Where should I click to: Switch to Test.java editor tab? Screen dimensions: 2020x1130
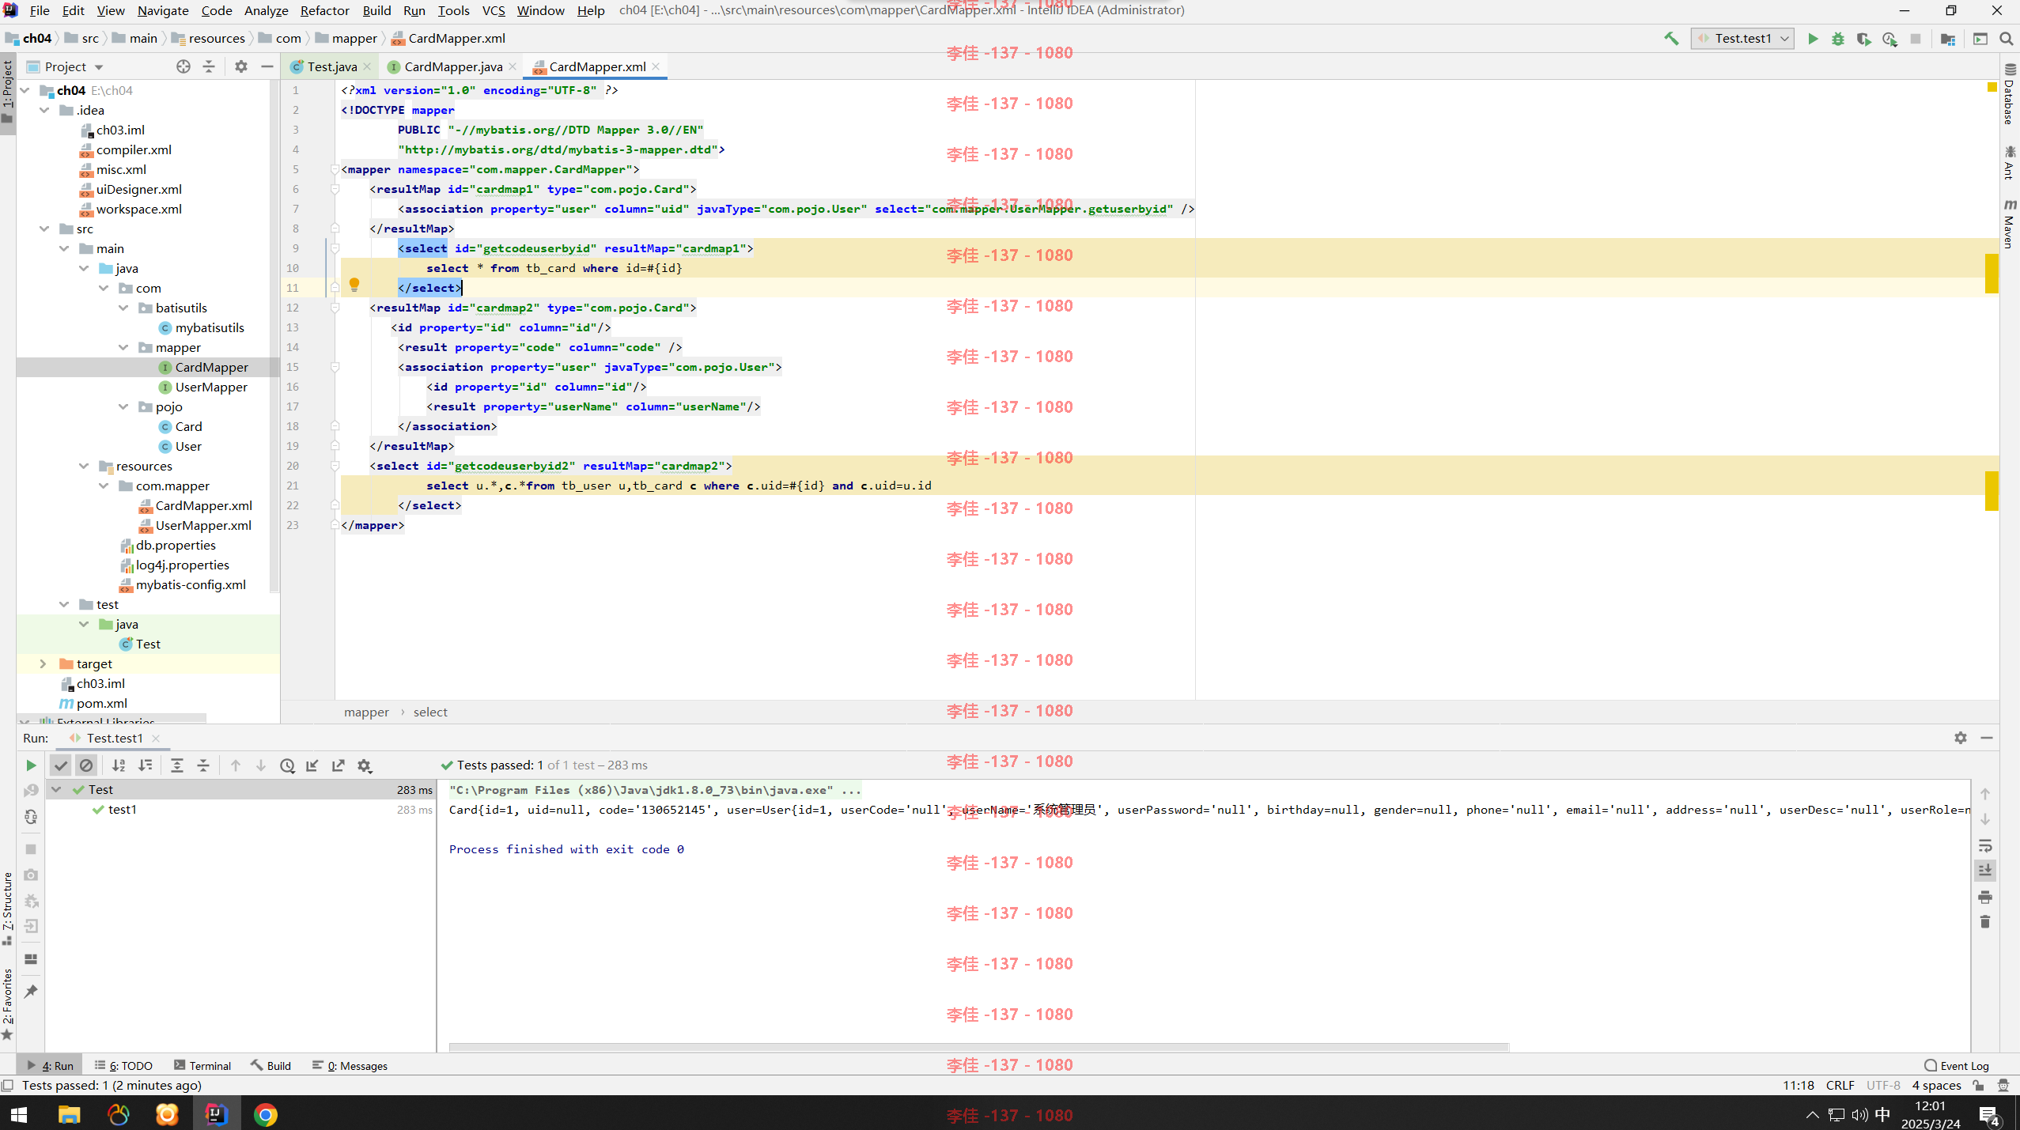(332, 66)
